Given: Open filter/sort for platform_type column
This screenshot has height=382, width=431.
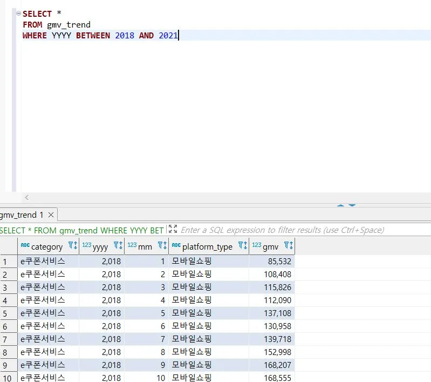Looking at the screenshot, I should coord(243,245).
